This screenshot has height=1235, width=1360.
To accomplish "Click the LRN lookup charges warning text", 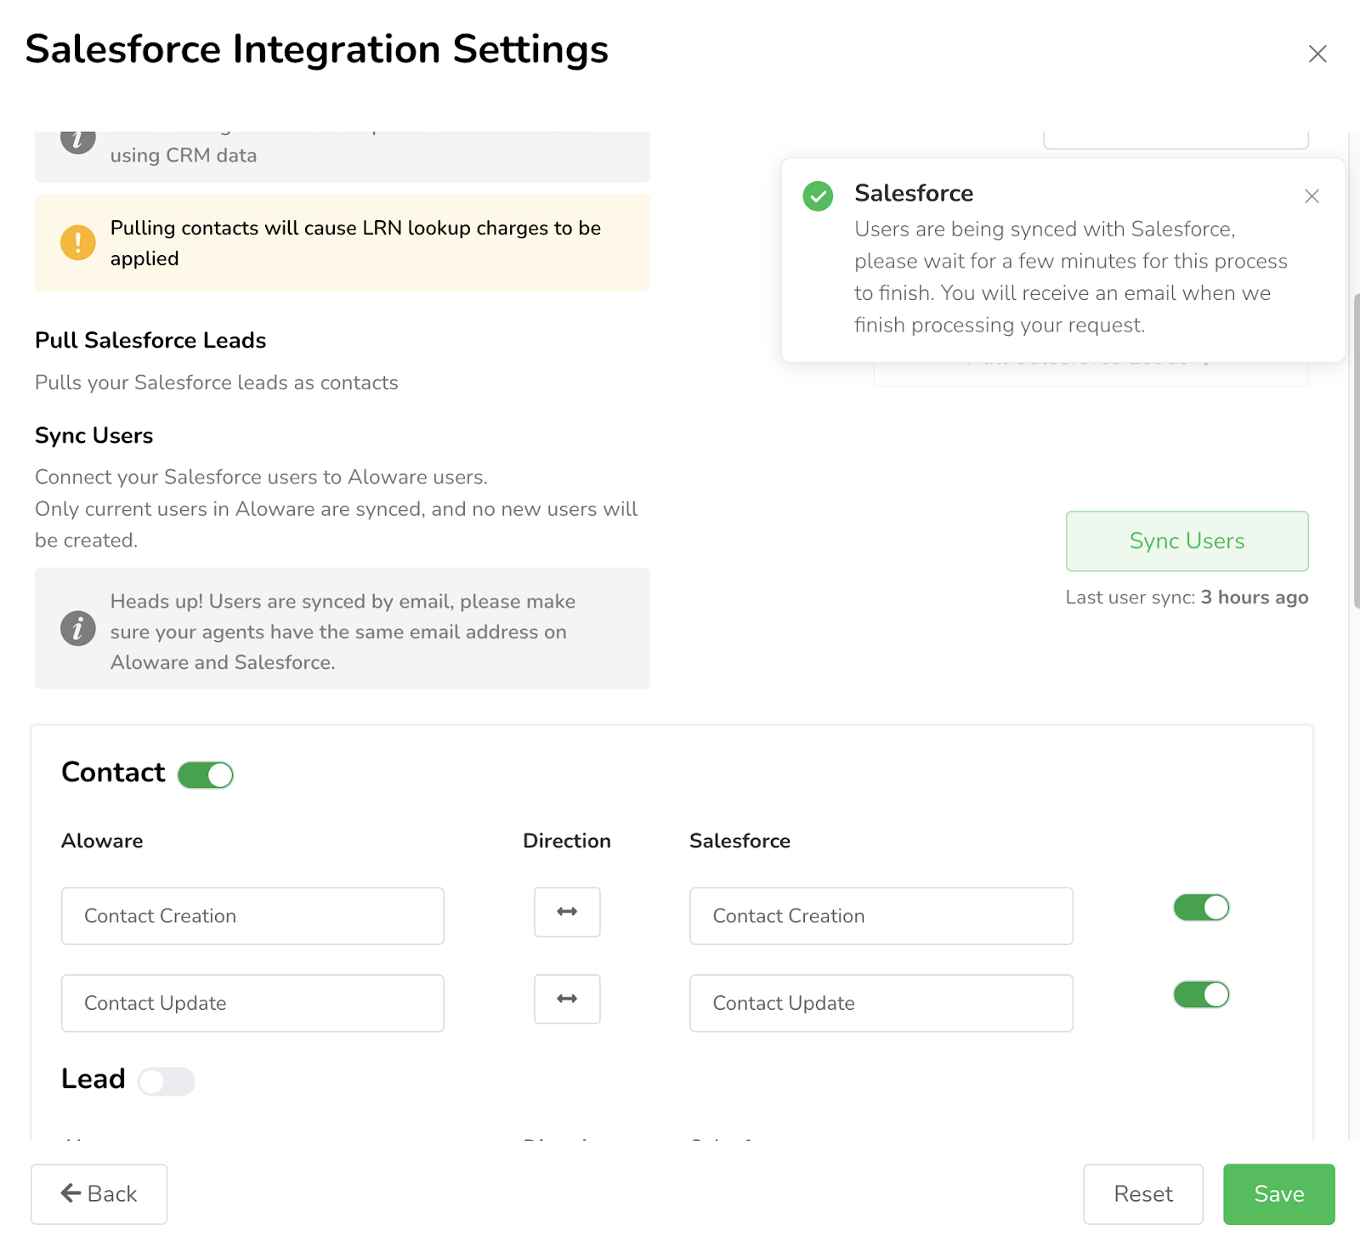I will [x=355, y=243].
